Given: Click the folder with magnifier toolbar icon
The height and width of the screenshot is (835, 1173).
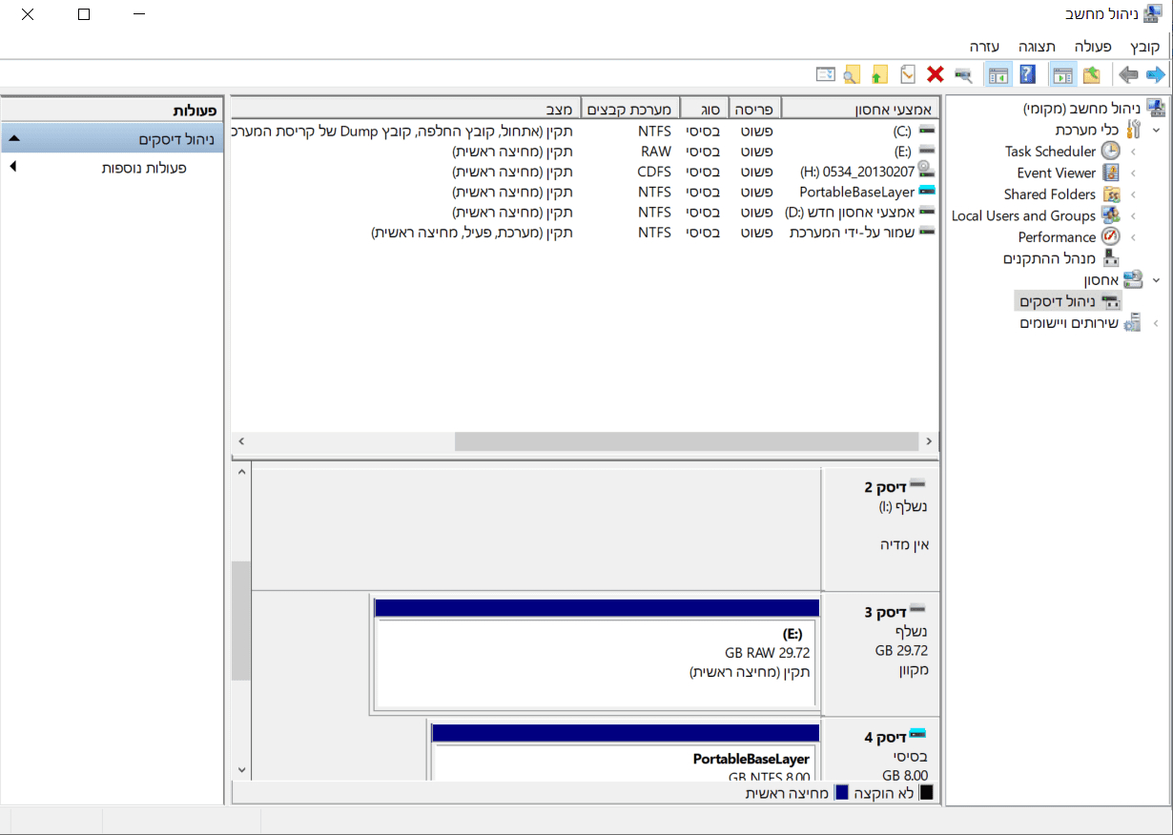Looking at the screenshot, I should click(852, 74).
